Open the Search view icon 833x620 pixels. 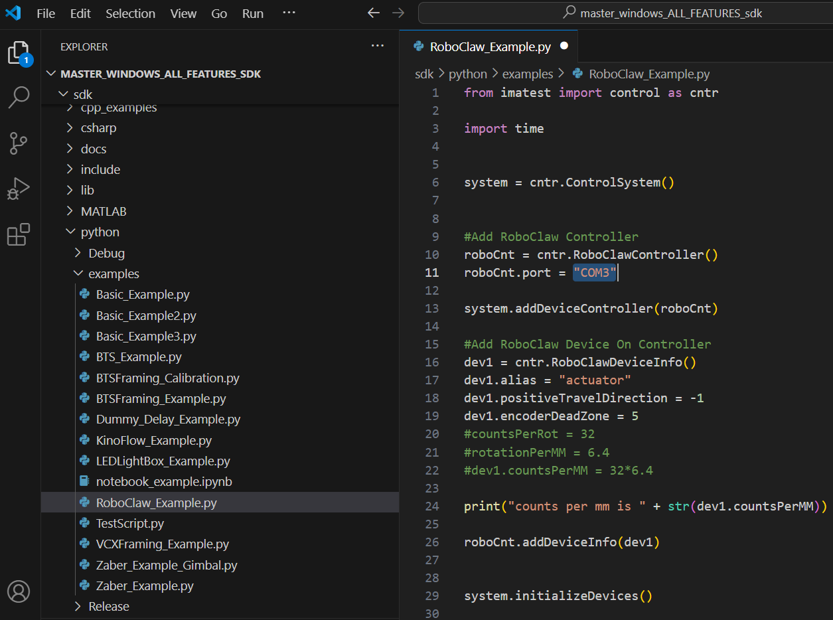[x=19, y=98]
